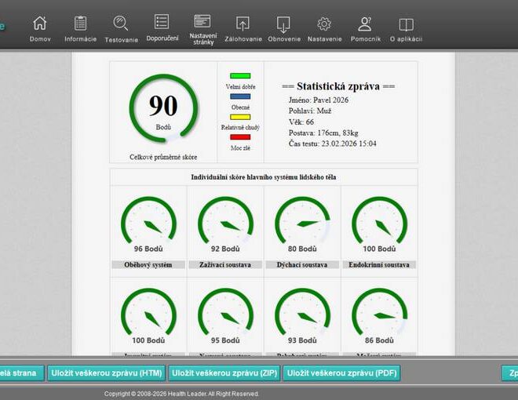Click the Jméno: Pavel 2026 line
The height and width of the screenshot is (400, 518).
[319, 100]
